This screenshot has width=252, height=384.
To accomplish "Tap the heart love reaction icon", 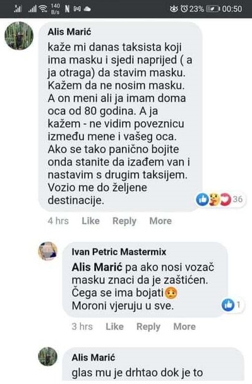I will point(225,199).
